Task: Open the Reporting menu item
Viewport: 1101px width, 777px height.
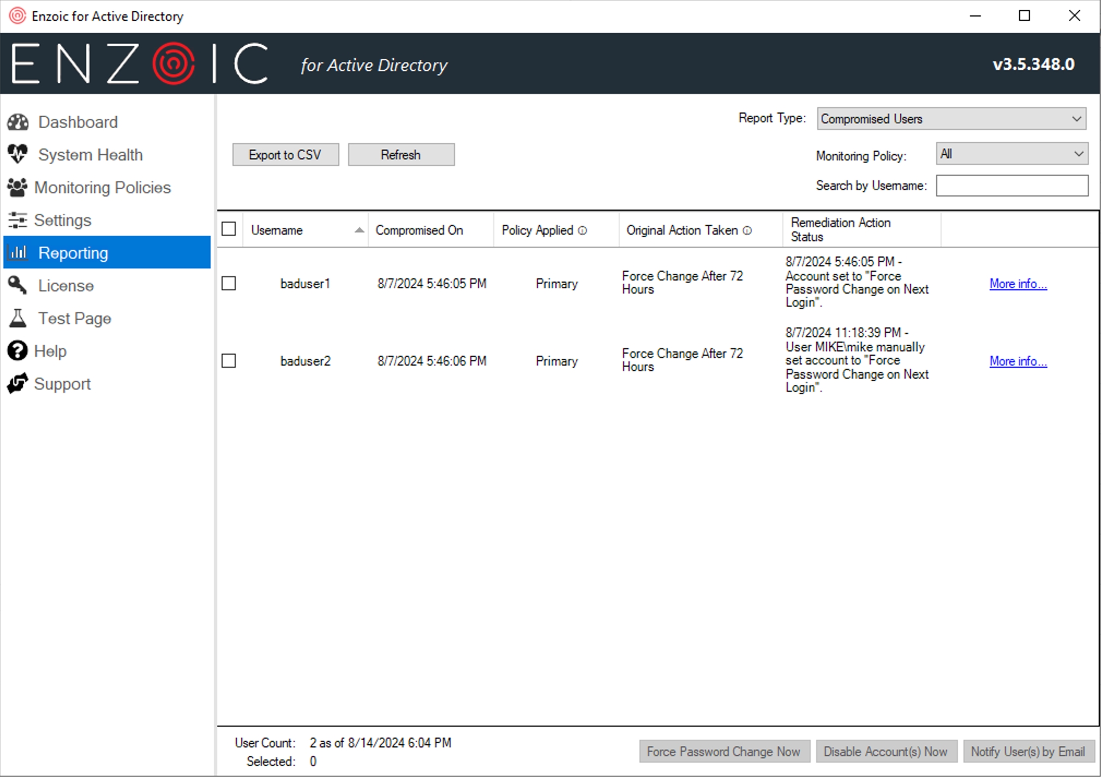Action: 107,253
